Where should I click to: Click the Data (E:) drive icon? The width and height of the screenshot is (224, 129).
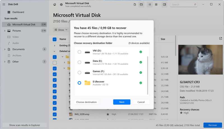(87, 62)
